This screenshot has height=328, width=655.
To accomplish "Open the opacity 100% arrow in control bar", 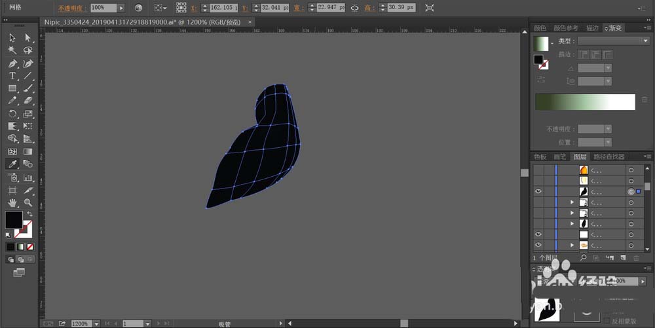I will tap(121, 7).
